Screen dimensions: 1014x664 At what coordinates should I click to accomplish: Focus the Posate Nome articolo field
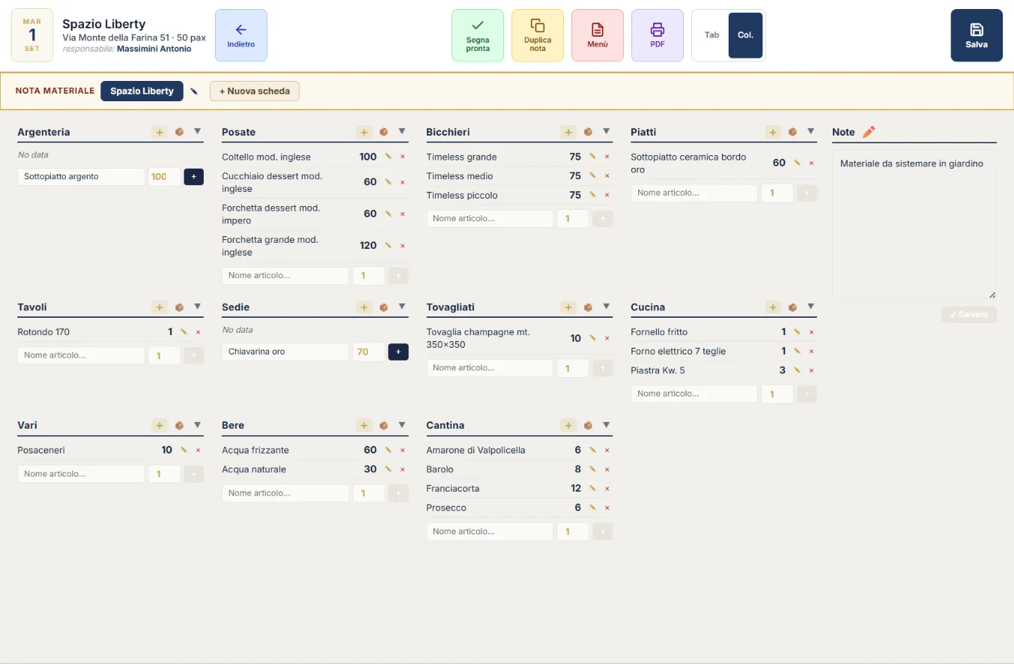[x=285, y=276]
